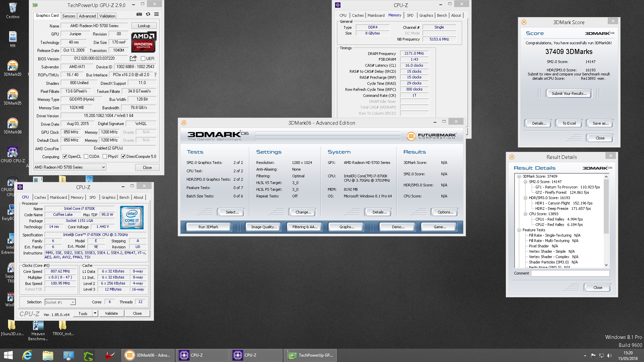Select the Guru3D folder desktop icon
The width and height of the screenshot is (644, 362).
(12, 328)
